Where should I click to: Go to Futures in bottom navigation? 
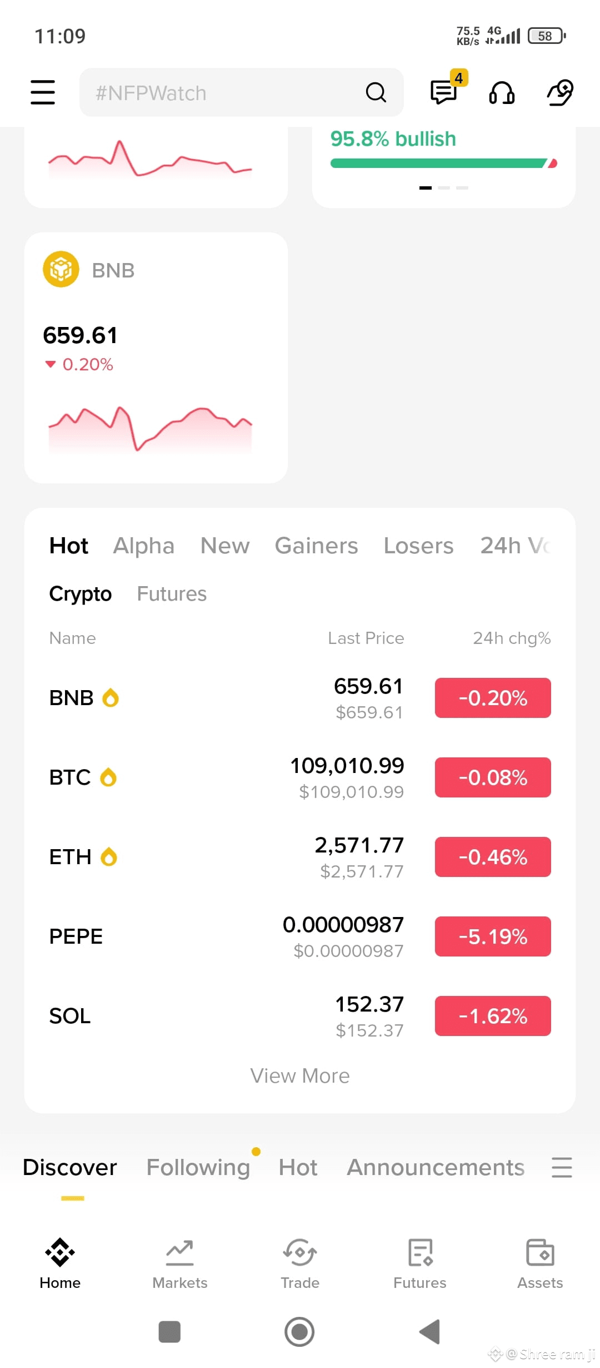(420, 1264)
